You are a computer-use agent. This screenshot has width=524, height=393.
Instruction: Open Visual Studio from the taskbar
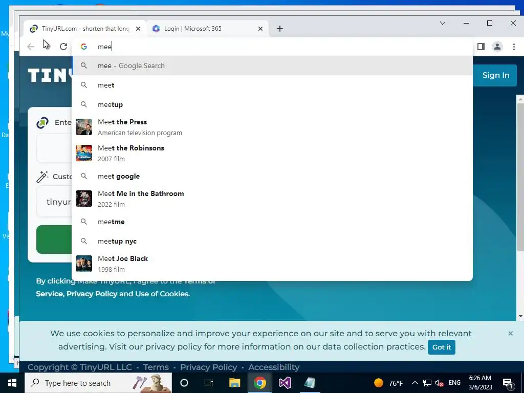[285, 383]
